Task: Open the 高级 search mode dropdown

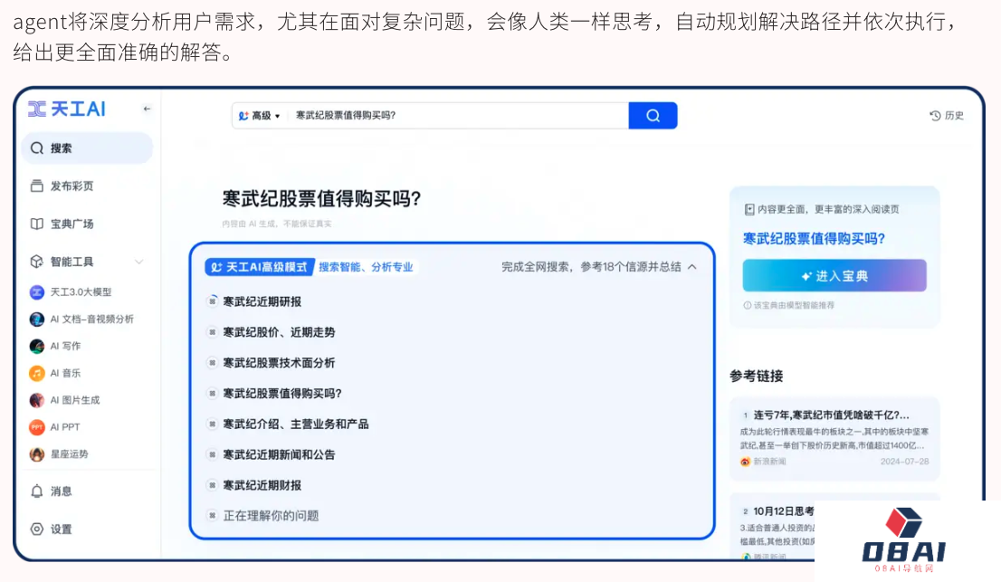Action: click(x=260, y=116)
